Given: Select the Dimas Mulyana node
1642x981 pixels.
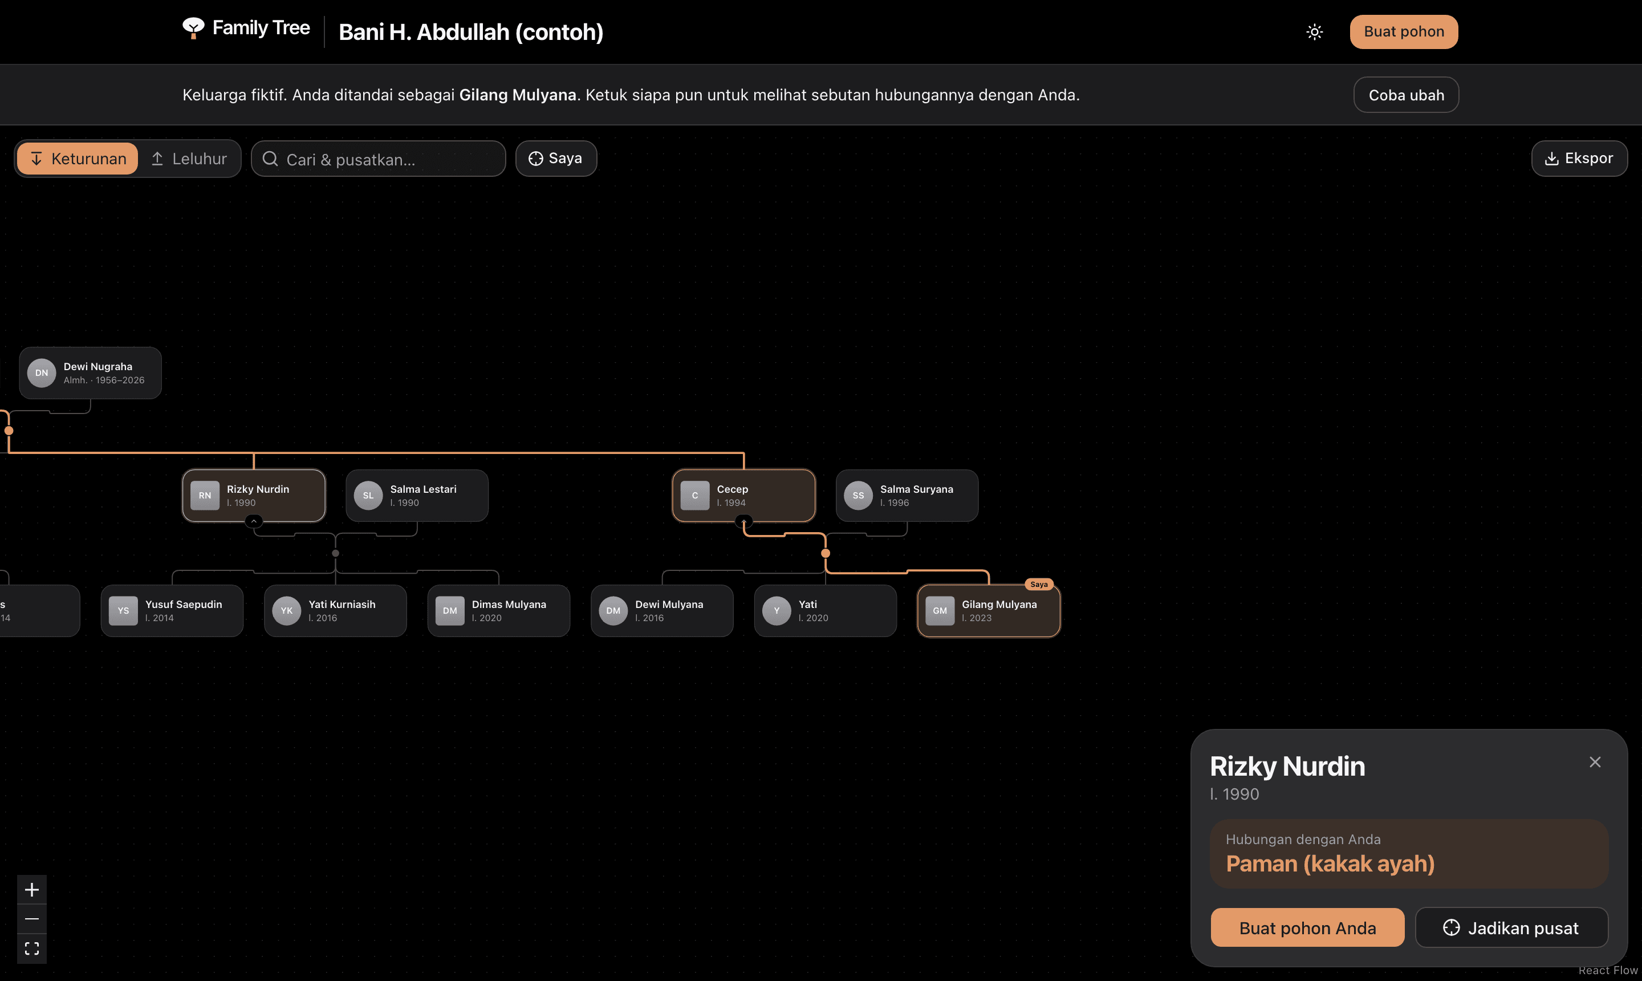Looking at the screenshot, I should [498, 611].
